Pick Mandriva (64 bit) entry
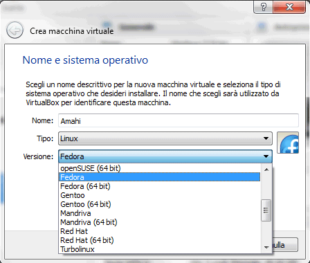Viewport: 310px width, 263px height. click(x=160, y=222)
